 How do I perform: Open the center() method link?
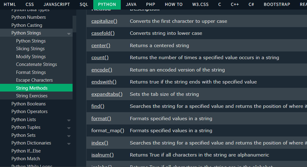(101, 46)
